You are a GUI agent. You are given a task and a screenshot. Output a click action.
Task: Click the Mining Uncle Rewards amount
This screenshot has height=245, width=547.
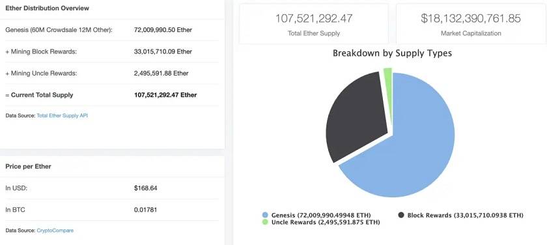[161, 73]
